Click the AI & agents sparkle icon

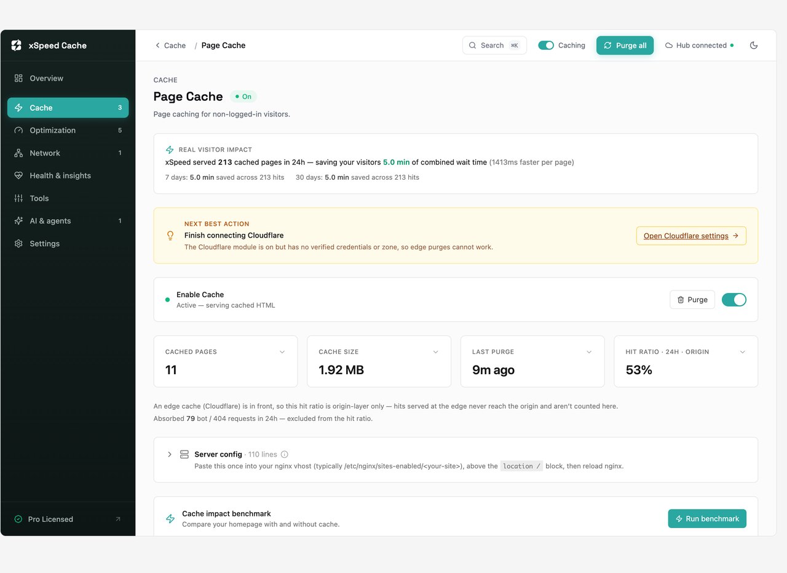click(18, 221)
